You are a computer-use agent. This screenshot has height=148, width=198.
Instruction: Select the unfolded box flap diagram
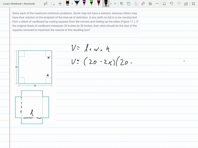(32, 107)
